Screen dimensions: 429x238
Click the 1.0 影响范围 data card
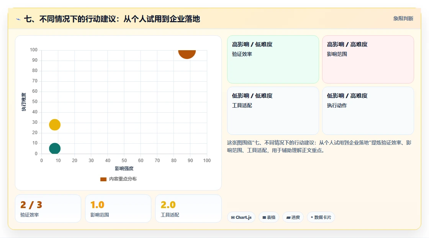click(x=118, y=208)
